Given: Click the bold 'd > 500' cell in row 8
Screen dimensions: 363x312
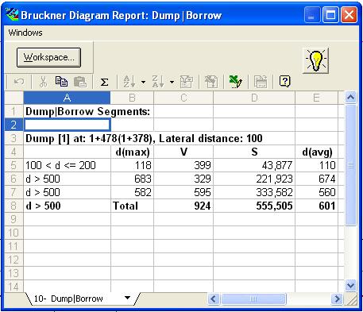Looking at the screenshot, I should pyautogui.click(x=67, y=206).
